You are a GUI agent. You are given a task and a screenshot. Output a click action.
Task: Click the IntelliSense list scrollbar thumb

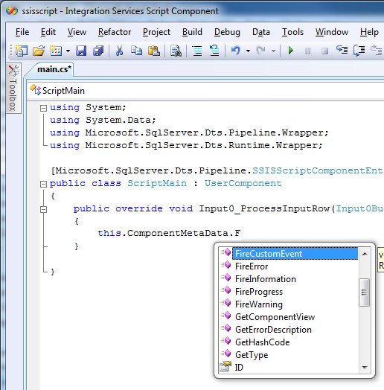click(365, 292)
